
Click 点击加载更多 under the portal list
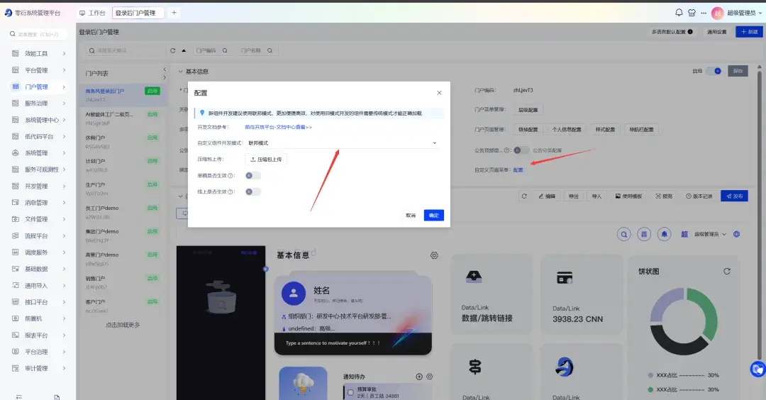(123, 325)
